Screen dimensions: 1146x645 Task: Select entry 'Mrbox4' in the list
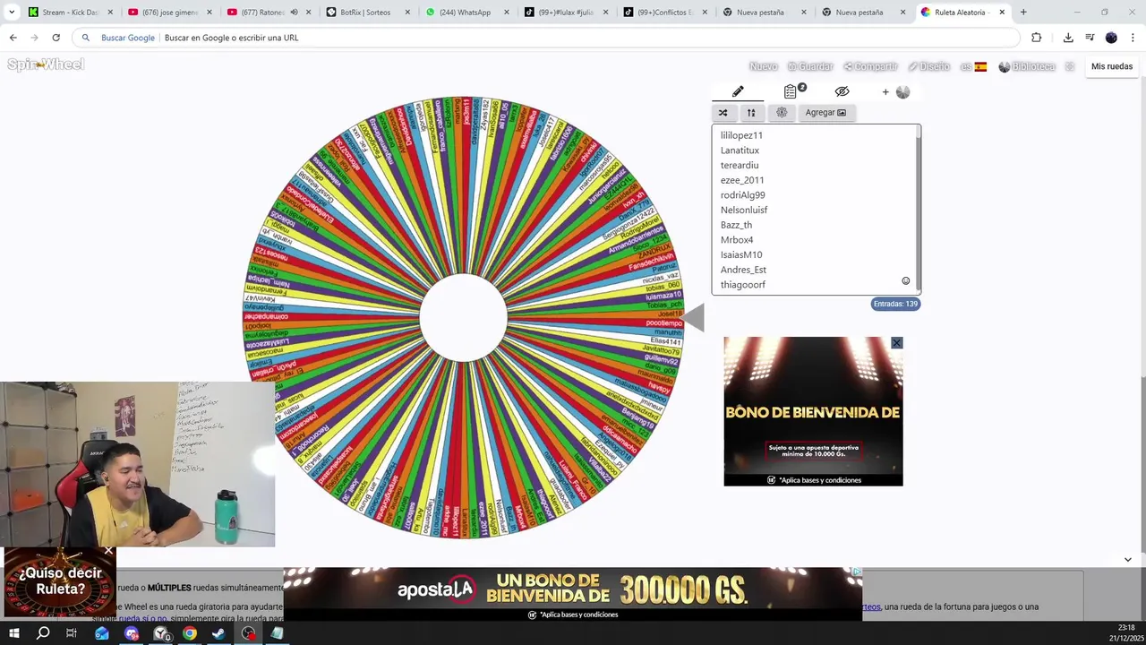tap(737, 240)
